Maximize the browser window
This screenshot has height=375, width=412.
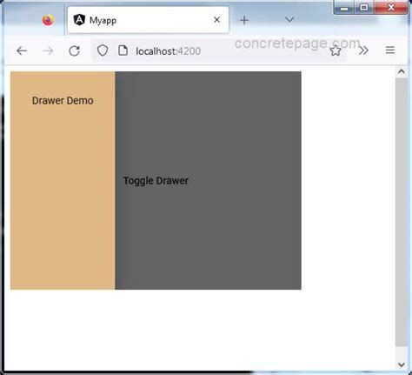[364, 7]
